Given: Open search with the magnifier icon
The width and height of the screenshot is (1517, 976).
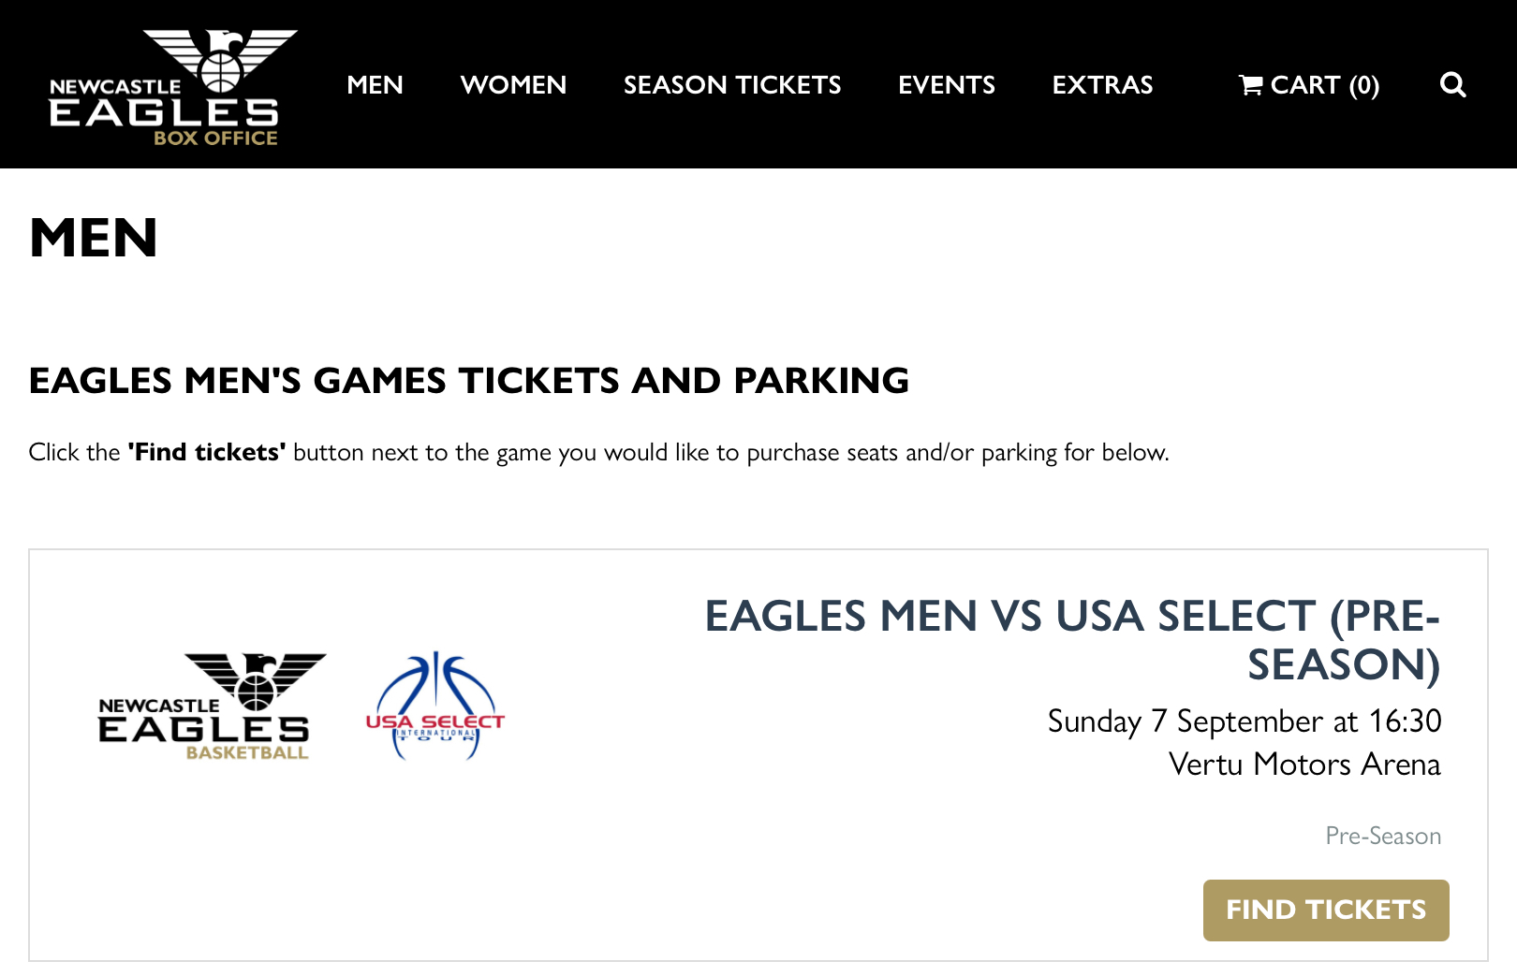Looking at the screenshot, I should pyautogui.click(x=1452, y=85).
